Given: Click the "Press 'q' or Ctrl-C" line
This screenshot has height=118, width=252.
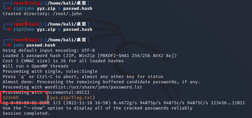Looking at the screenshot, I should [83, 77].
